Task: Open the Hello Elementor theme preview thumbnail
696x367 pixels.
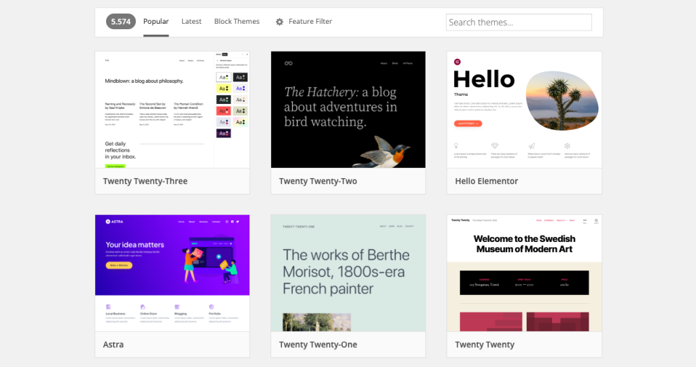Action: pyautogui.click(x=524, y=109)
